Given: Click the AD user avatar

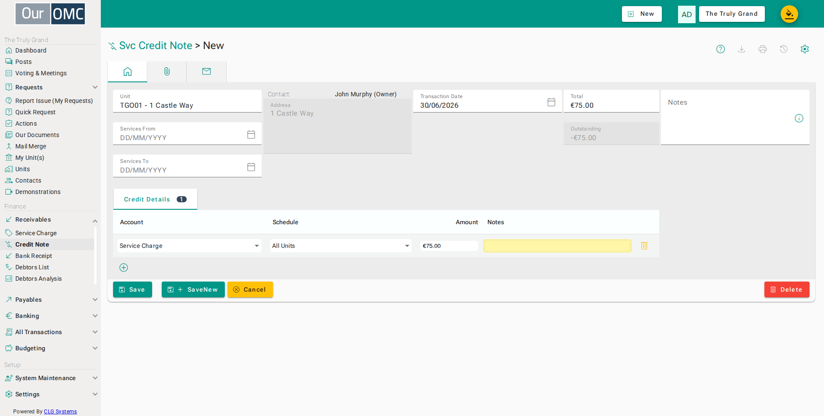Looking at the screenshot, I should coord(687,14).
